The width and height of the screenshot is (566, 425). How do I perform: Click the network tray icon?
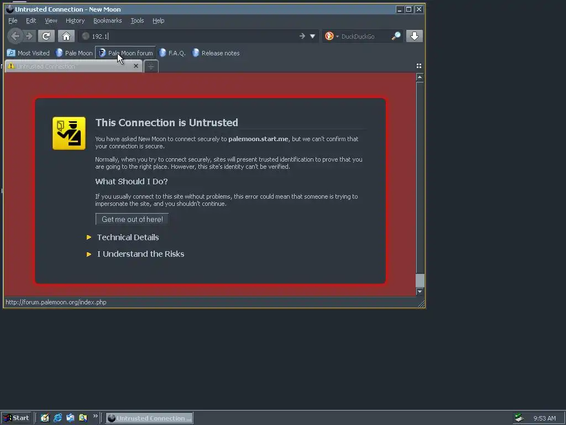[520, 418]
